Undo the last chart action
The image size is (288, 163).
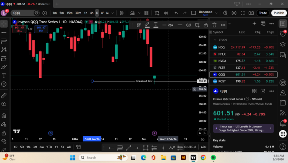[x=176, y=13]
